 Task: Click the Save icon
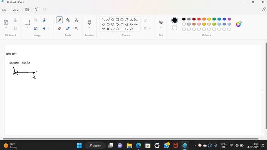click(x=27, y=10)
